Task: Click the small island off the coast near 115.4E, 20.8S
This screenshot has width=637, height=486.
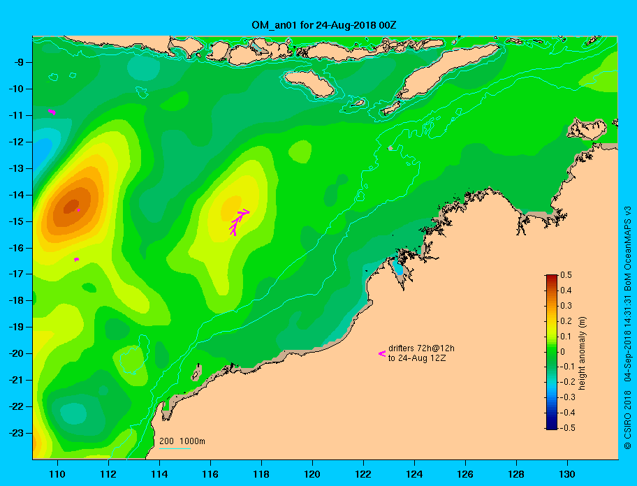Action: (x=197, y=373)
